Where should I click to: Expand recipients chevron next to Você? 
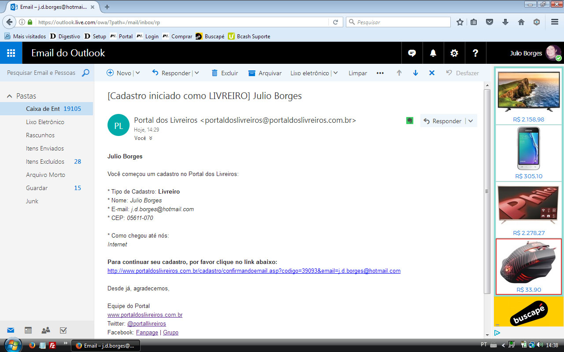[x=151, y=138]
